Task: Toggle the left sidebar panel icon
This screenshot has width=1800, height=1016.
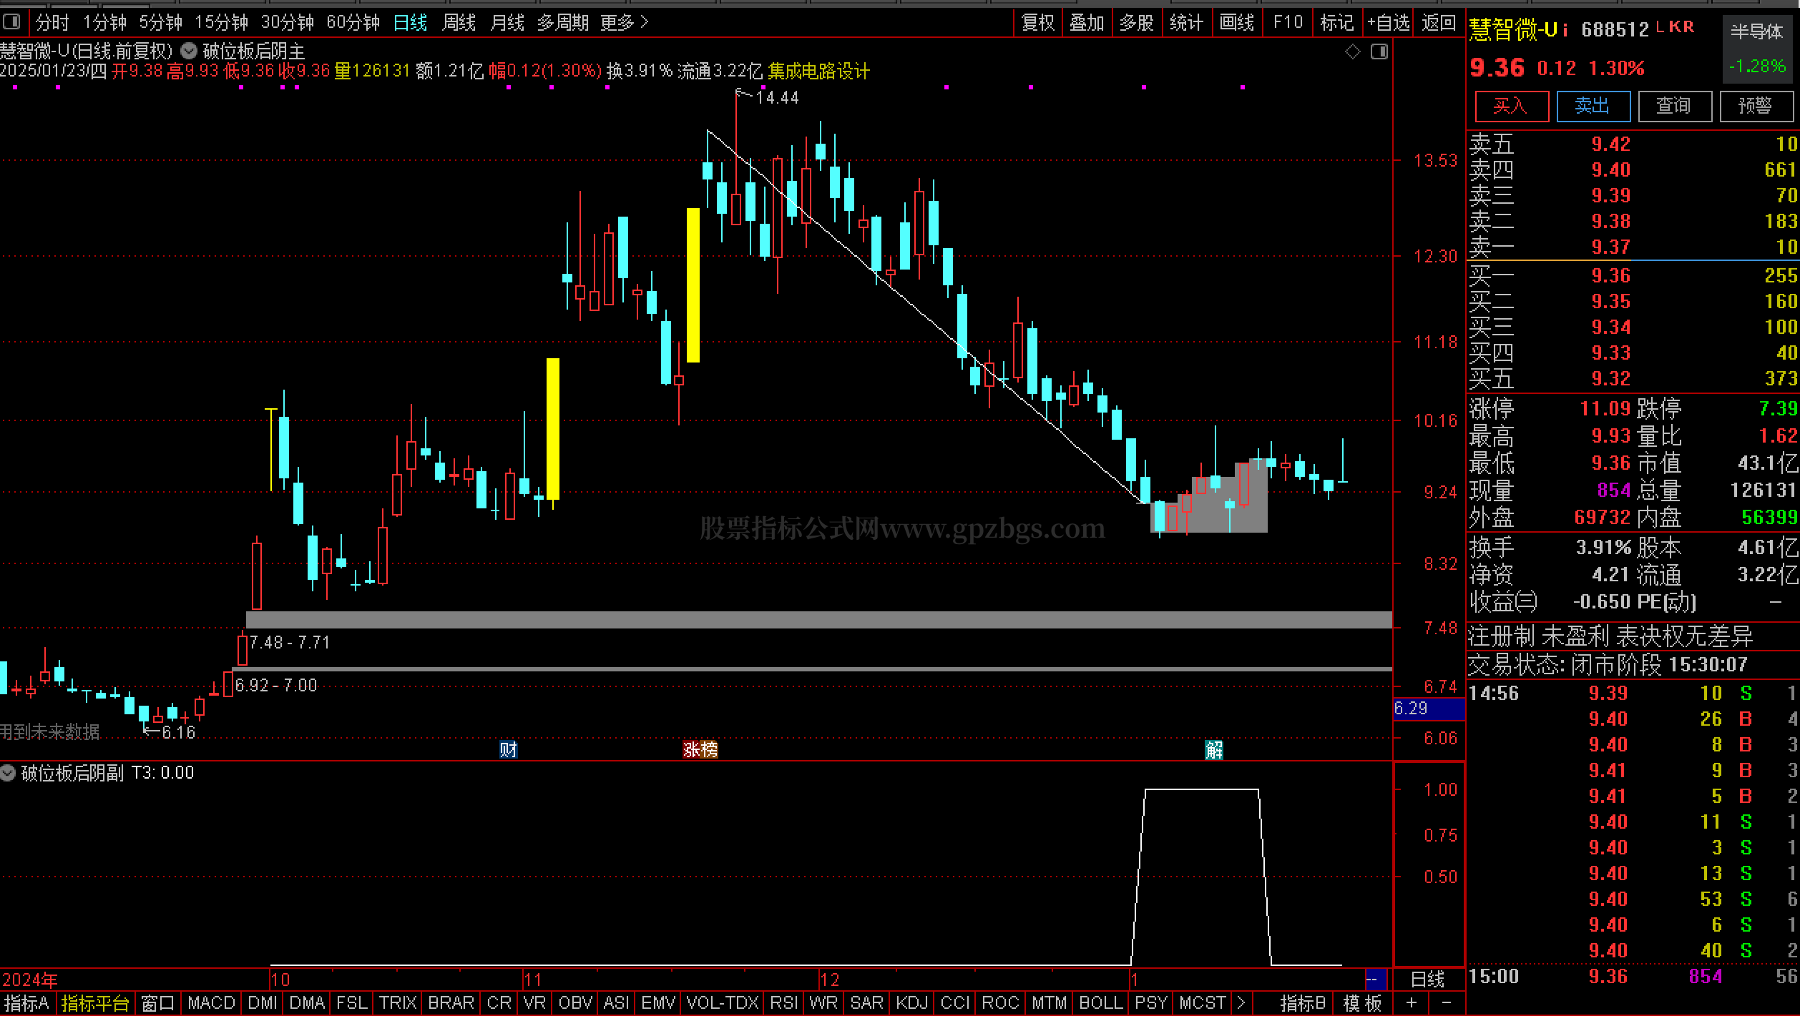Action: click(x=11, y=22)
